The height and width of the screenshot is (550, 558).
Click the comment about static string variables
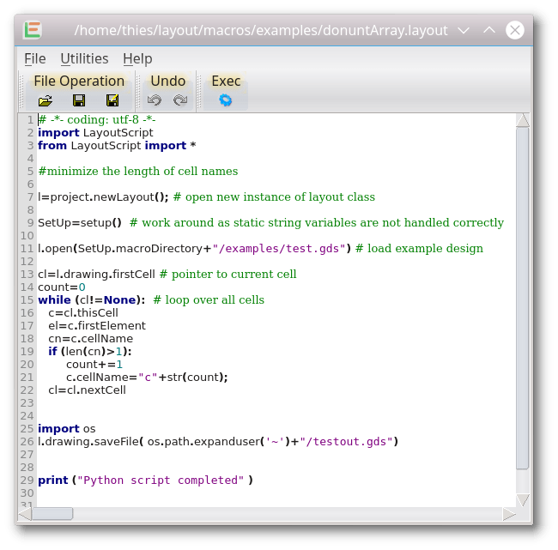click(317, 223)
